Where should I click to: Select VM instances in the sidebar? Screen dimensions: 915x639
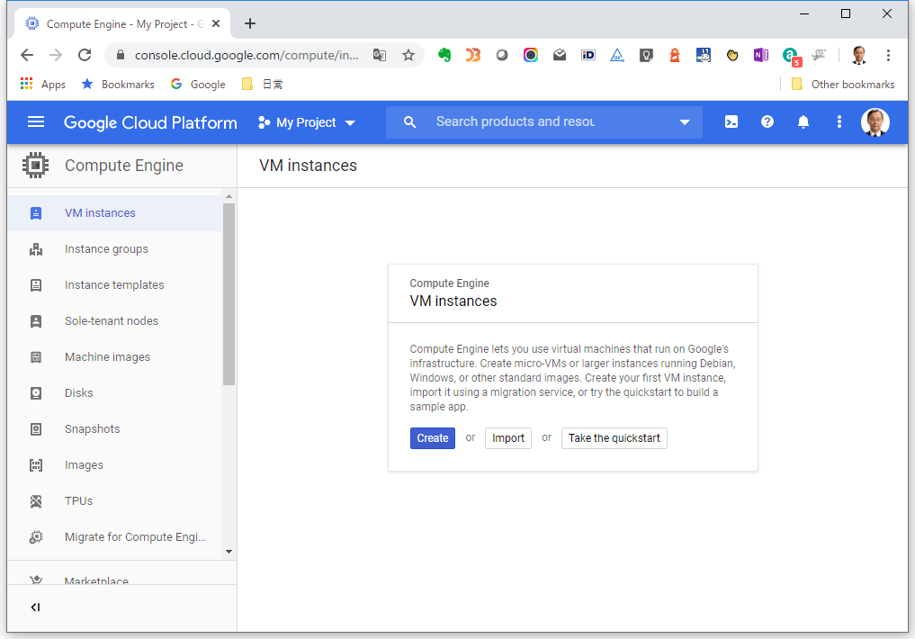[115, 213]
